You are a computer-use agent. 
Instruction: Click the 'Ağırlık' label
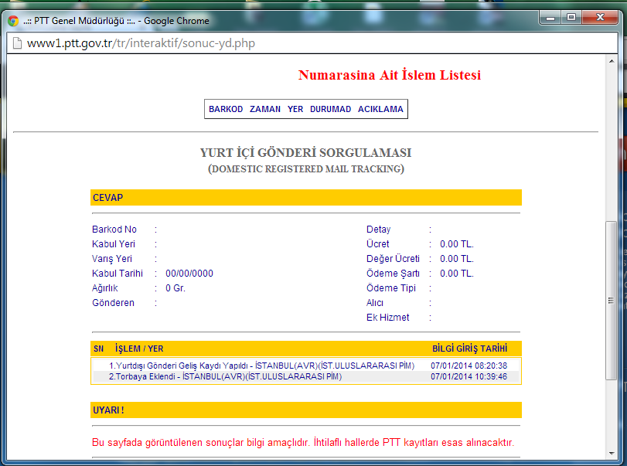[105, 288]
